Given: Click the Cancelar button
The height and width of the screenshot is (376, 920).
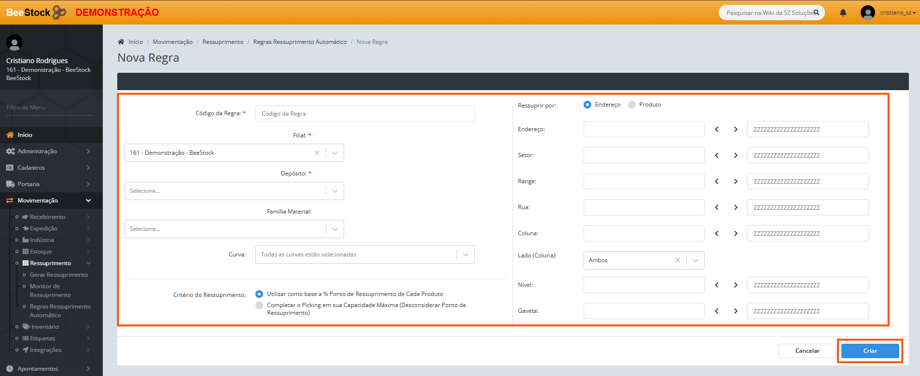Looking at the screenshot, I should 807,351.
